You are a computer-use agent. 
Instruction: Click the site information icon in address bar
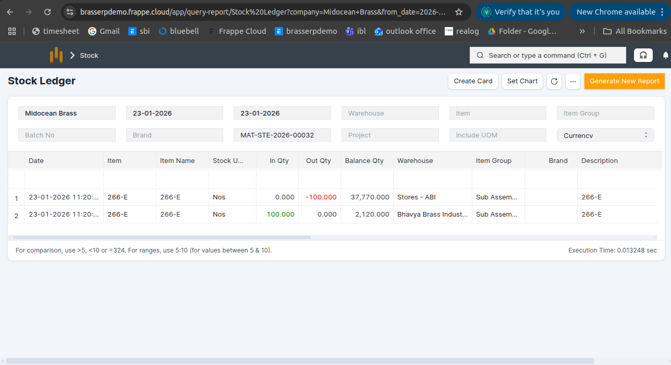click(70, 12)
